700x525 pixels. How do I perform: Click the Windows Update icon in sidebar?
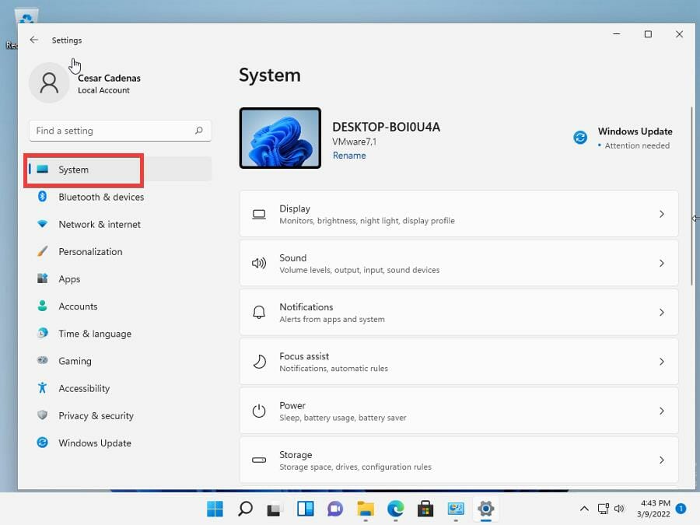43,443
